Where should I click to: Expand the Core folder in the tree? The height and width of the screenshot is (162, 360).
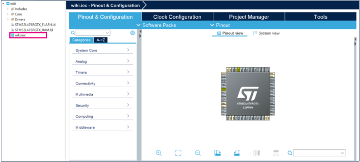click(8, 14)
